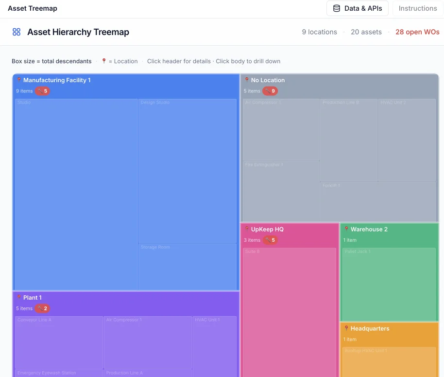Open details from UpKeep HQ header

point(267,229)
